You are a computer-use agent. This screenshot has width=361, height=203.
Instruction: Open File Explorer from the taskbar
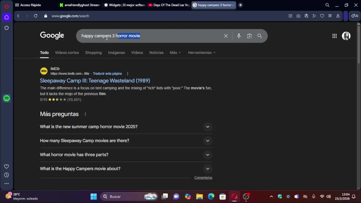tap(199, 197)
